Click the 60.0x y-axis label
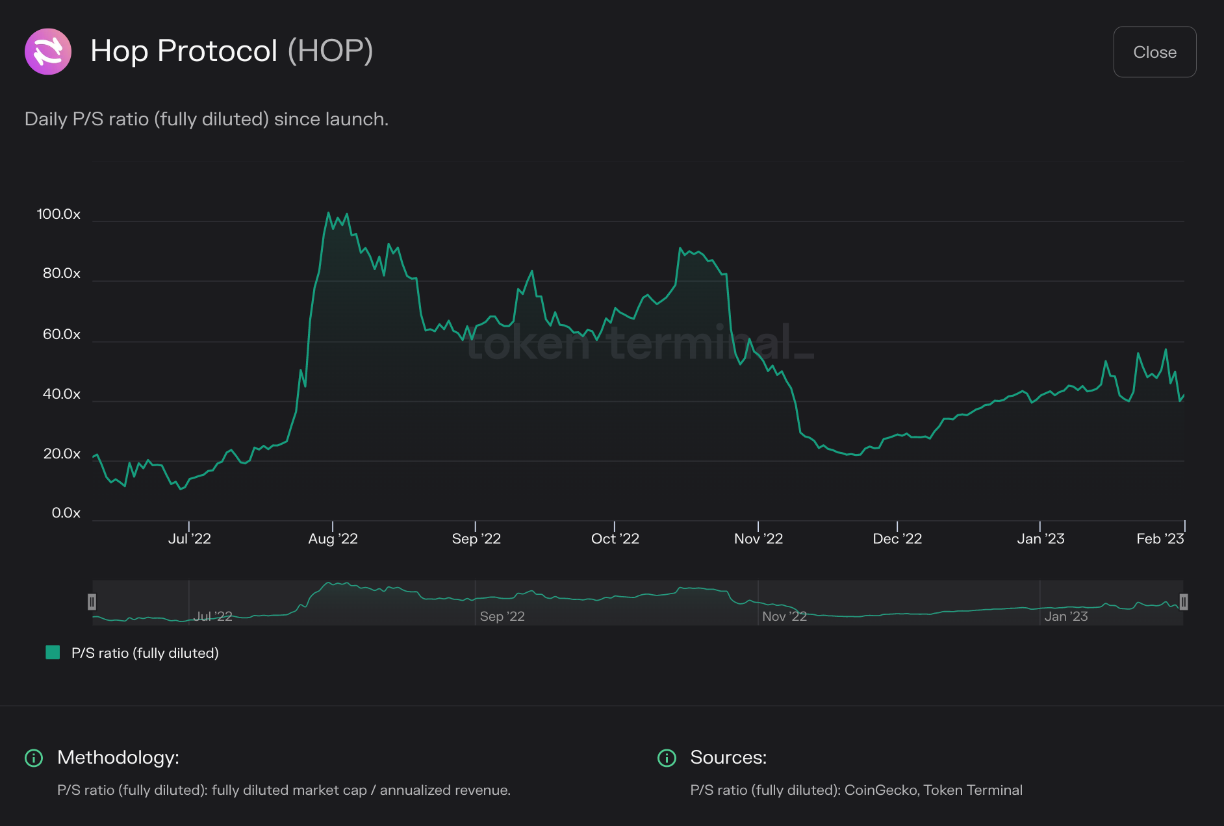Image resolution: width=1224 pixels, height=826 pixels. pos(62,334)
